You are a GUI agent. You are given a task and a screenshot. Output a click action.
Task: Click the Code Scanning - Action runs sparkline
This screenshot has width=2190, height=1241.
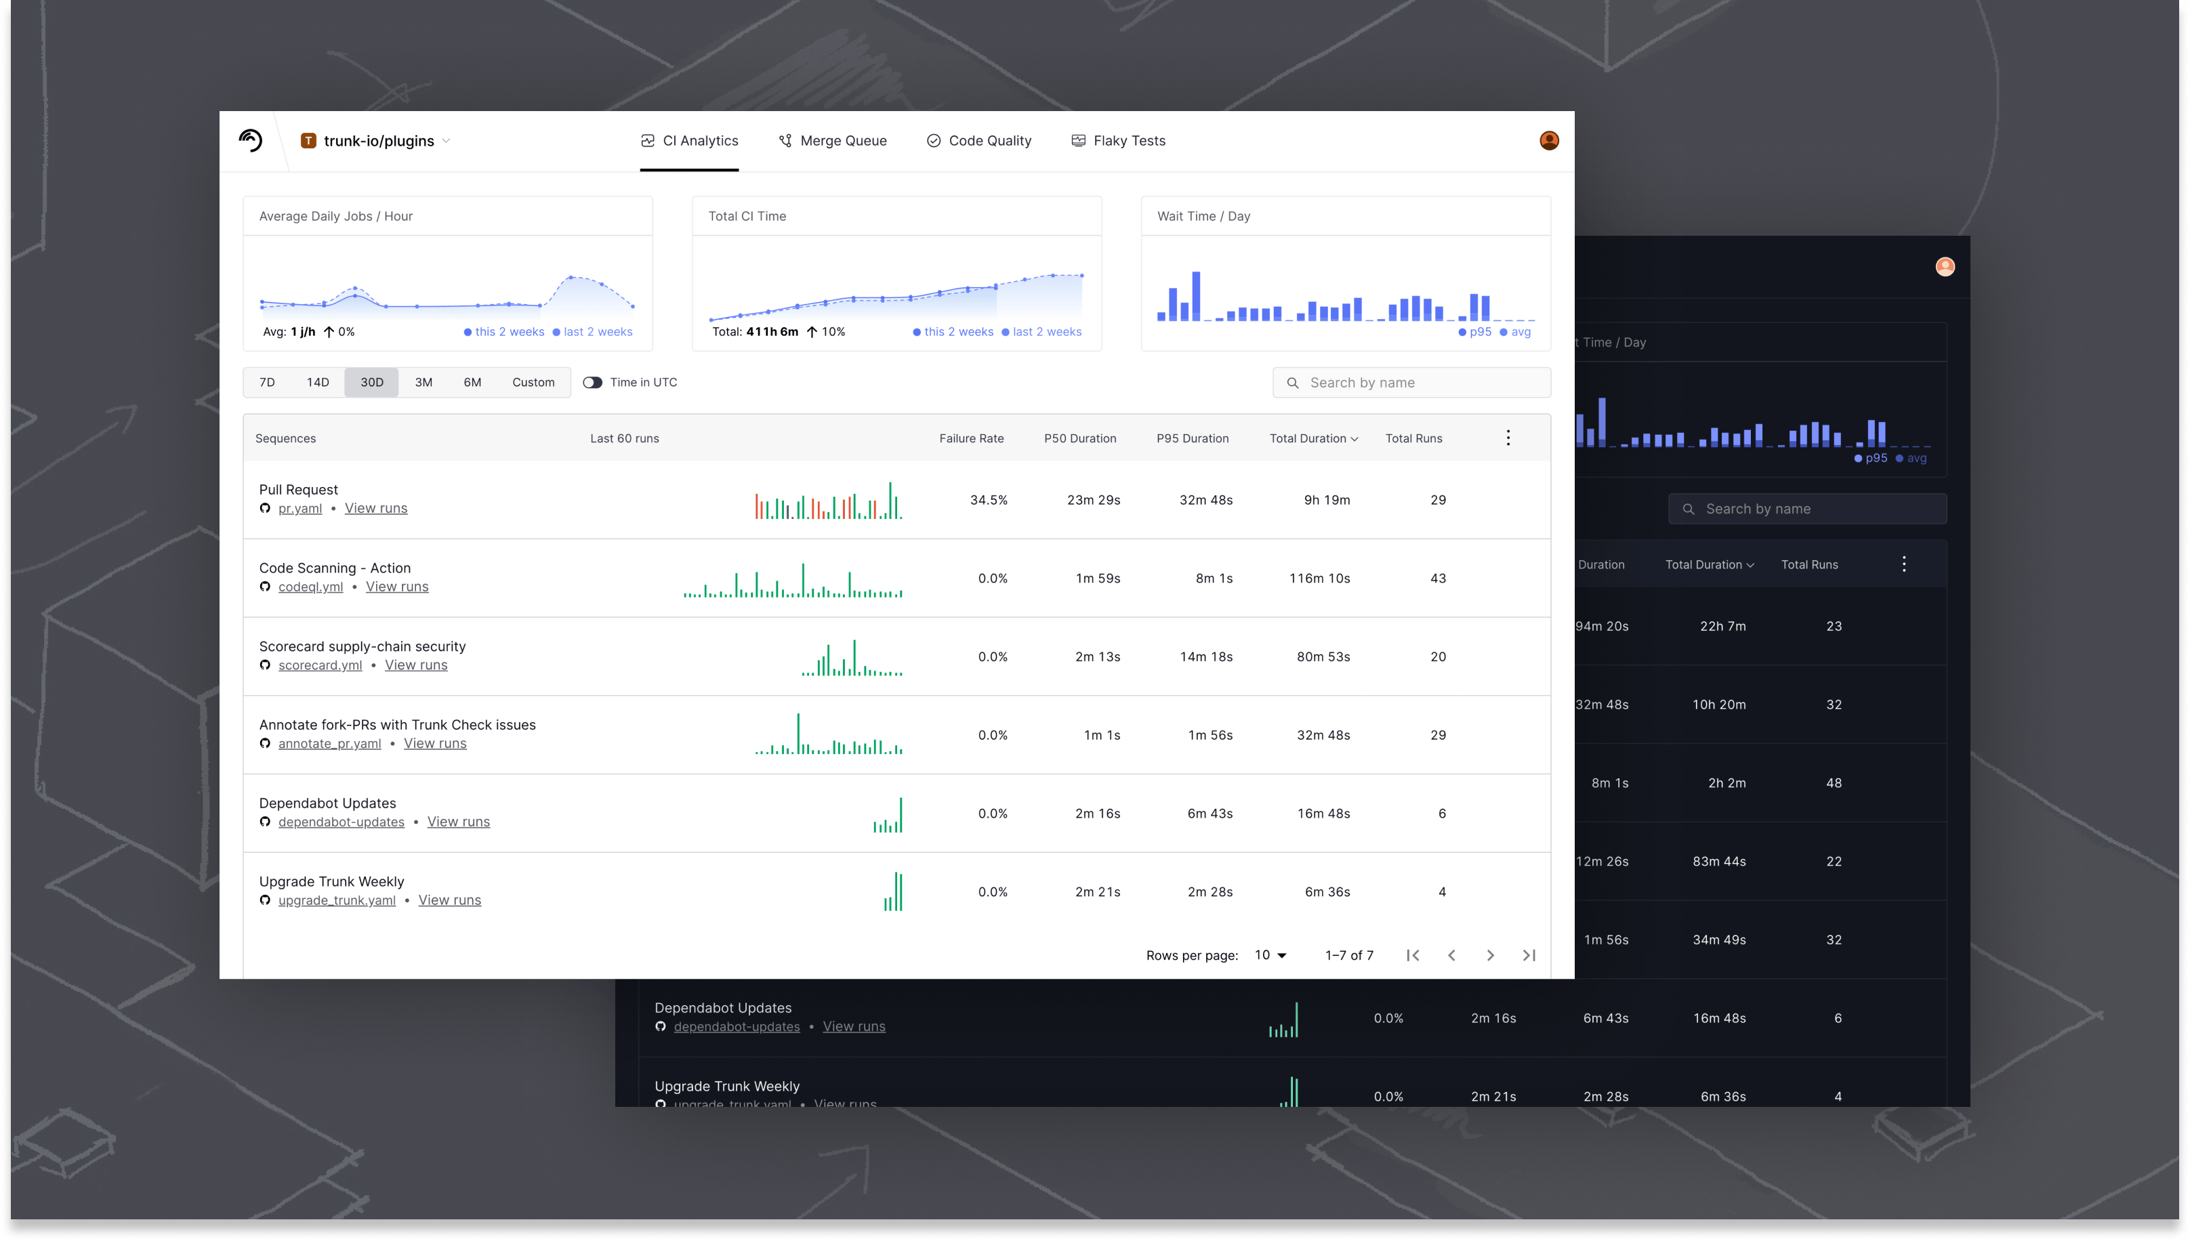click(x=793, y=580)
